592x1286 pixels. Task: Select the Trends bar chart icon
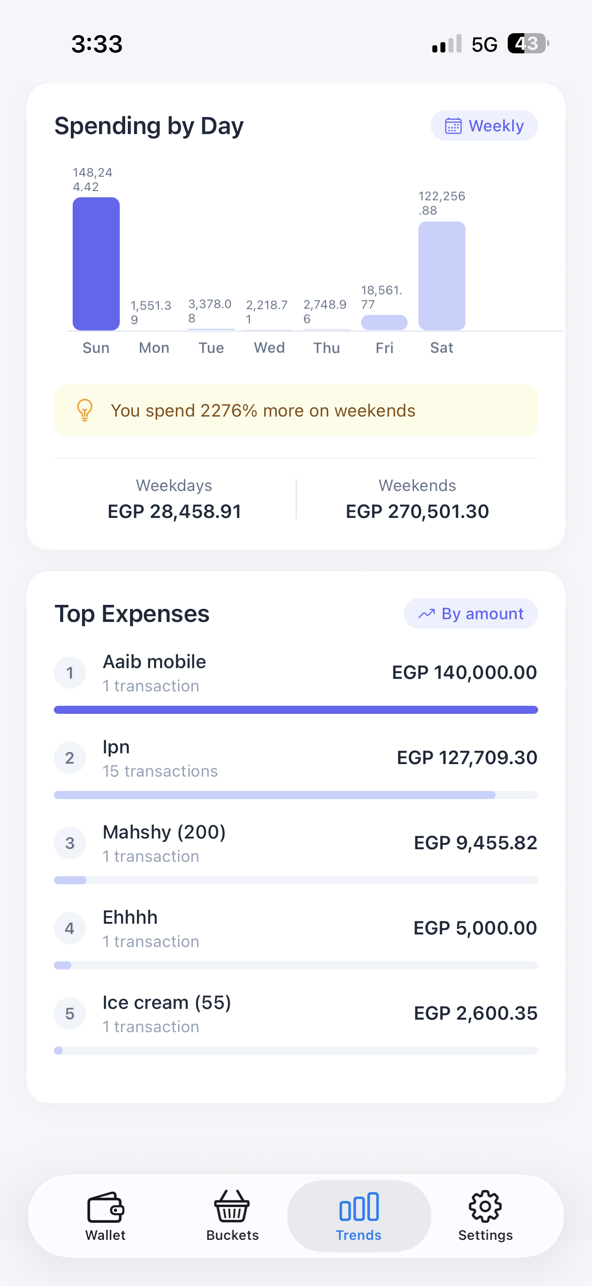[x=359, y=1207]
